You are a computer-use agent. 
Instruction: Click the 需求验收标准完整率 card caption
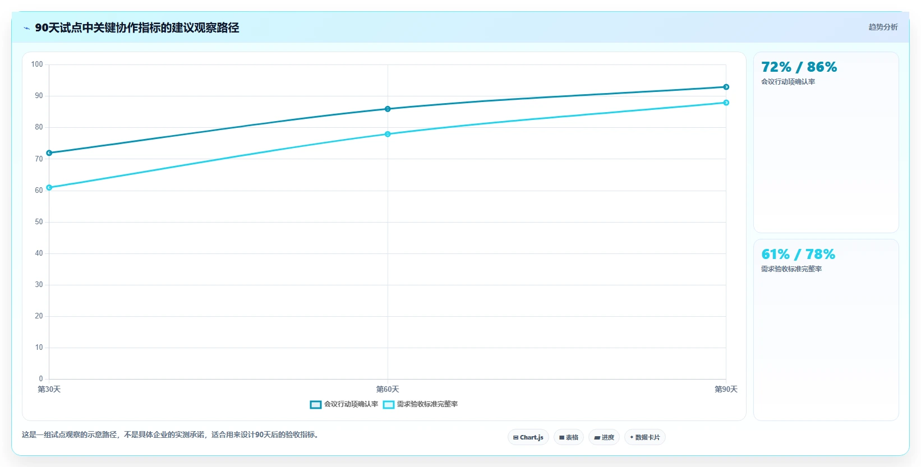click(791, 269)
